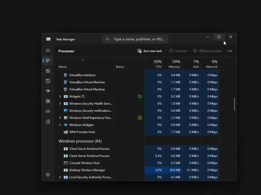This screenshot has height=195, width=261.
Task: Expand Windows Shell Experience Host row
Action: 60,118
